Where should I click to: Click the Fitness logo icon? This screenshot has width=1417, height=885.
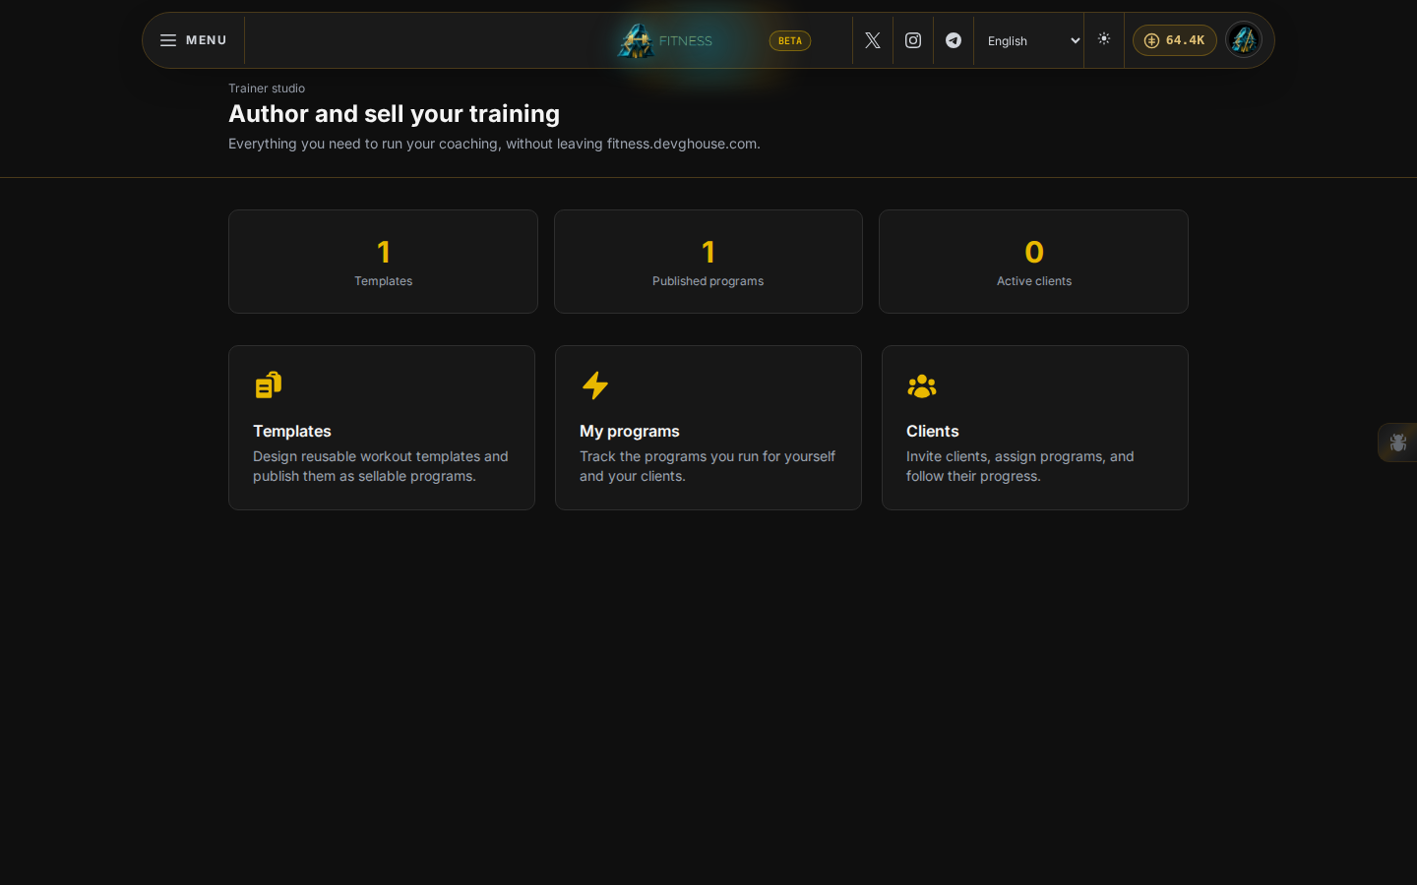[636, 40]
